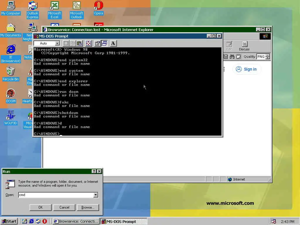Image resolution: width=300 pixels, height=225 pixels.
Task: Launch Internet Explorer from quick launch
Action: pos(31,221)
